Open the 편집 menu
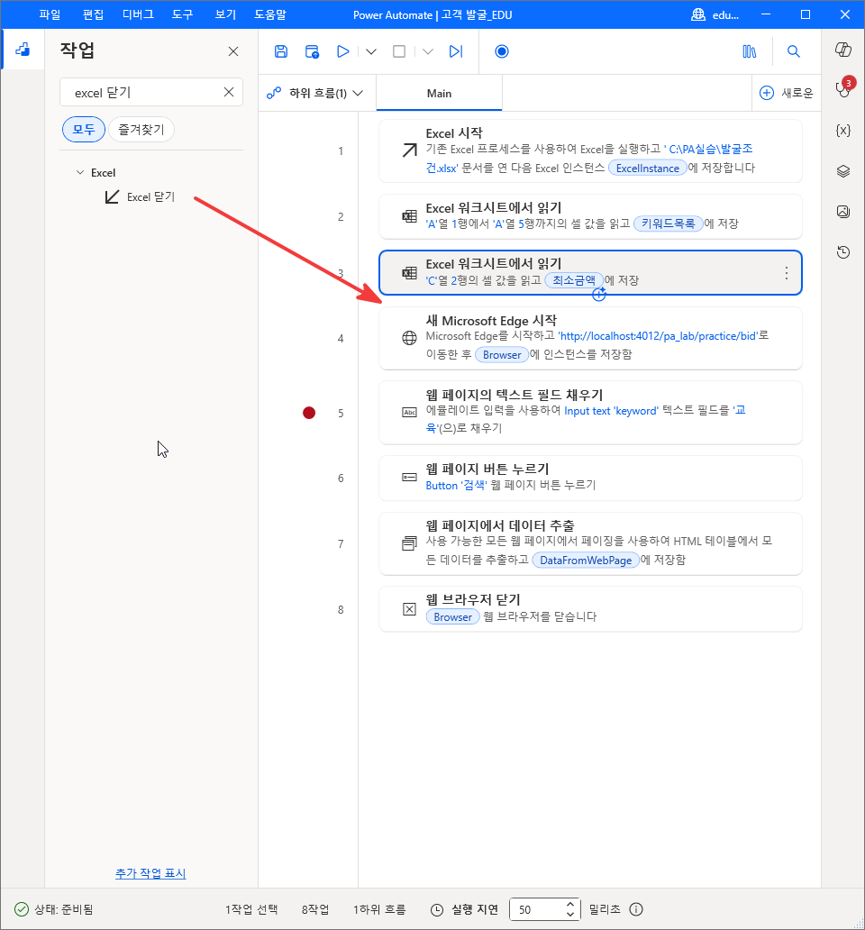 coord(93,14)
